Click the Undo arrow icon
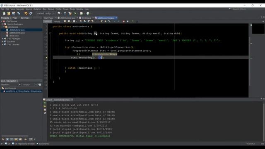The width and height of the screenshot is (265, 149). [x=26, y=13]
